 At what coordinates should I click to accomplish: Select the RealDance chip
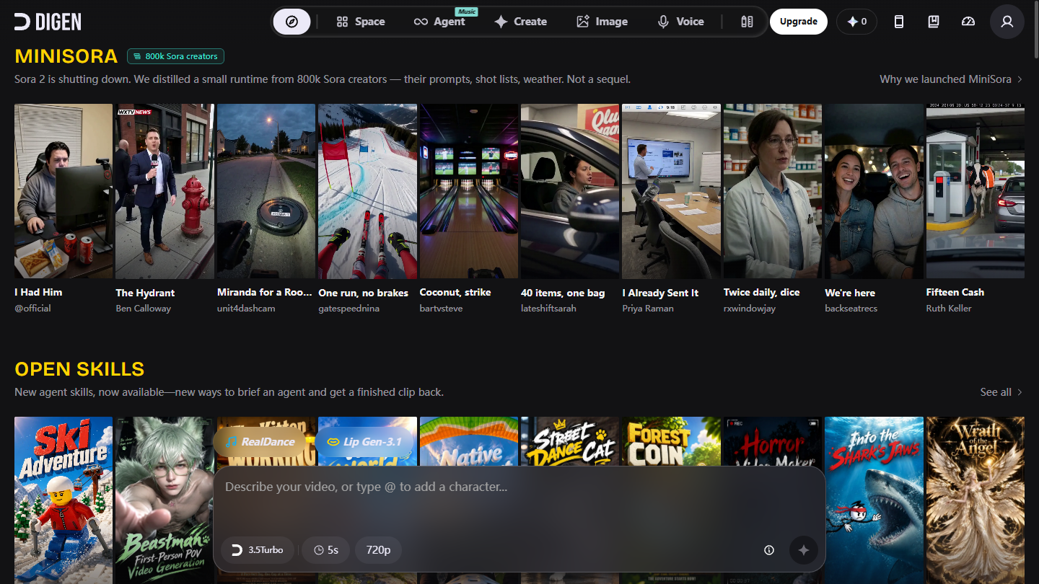pyautogui.click(x=260, y=442)
